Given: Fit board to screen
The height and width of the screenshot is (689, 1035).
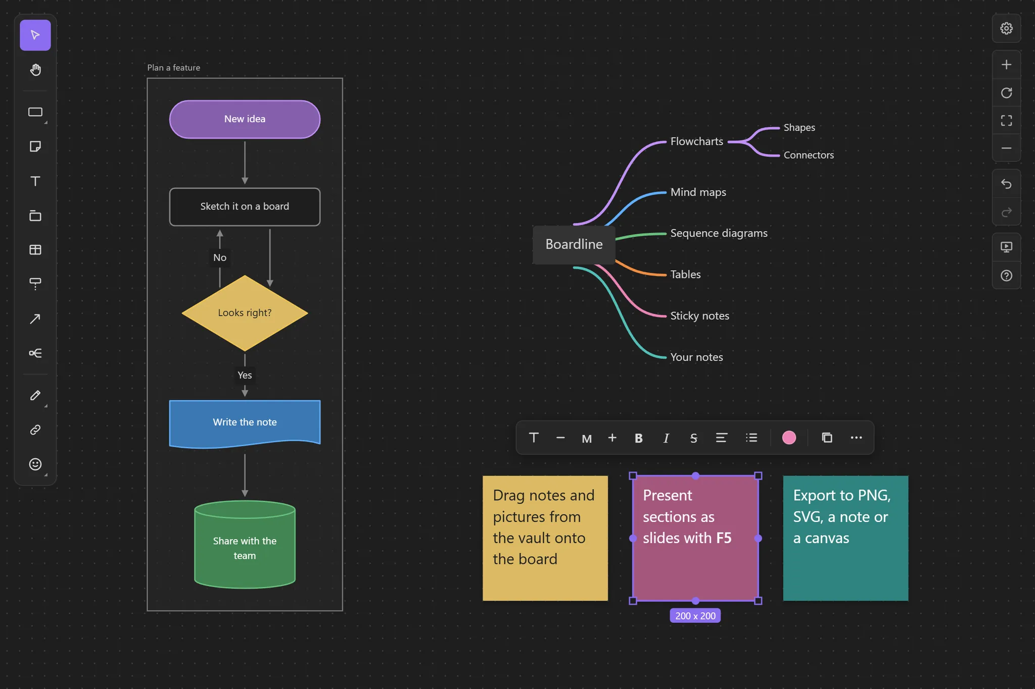Looking at the screenshot, I should (1006, 121).
